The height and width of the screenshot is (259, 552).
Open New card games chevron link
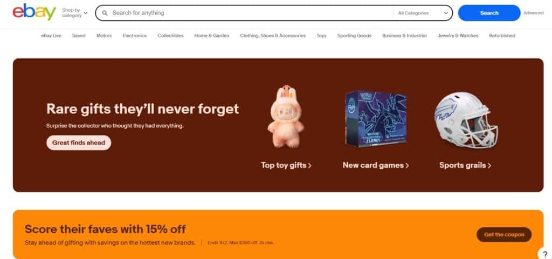(376, 166)
